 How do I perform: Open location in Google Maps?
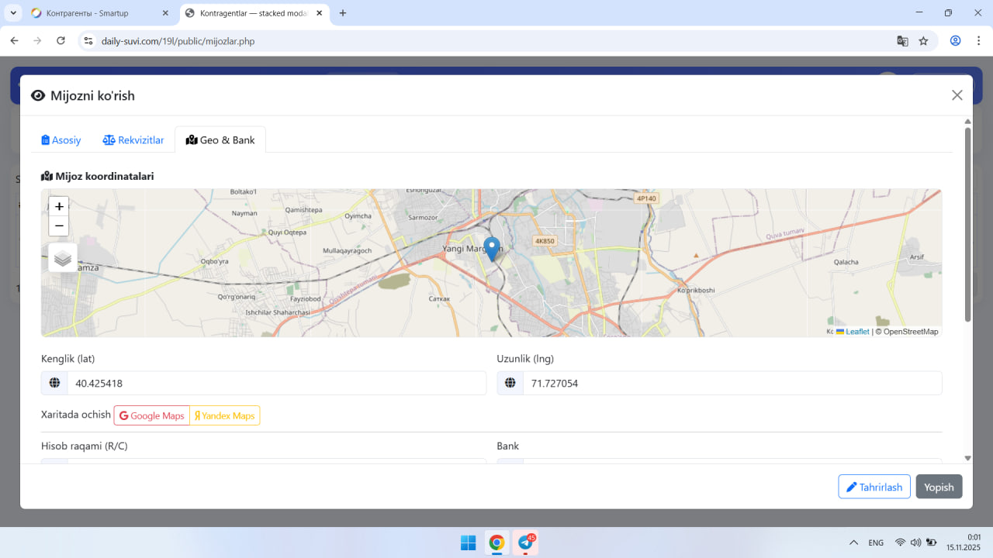152,416
